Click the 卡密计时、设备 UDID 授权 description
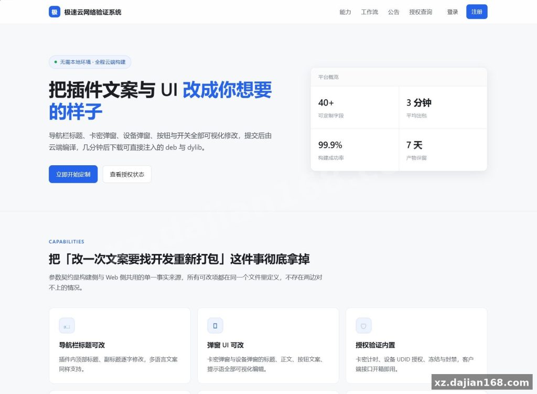The image size is (537, 394). [x=415, y=364]
